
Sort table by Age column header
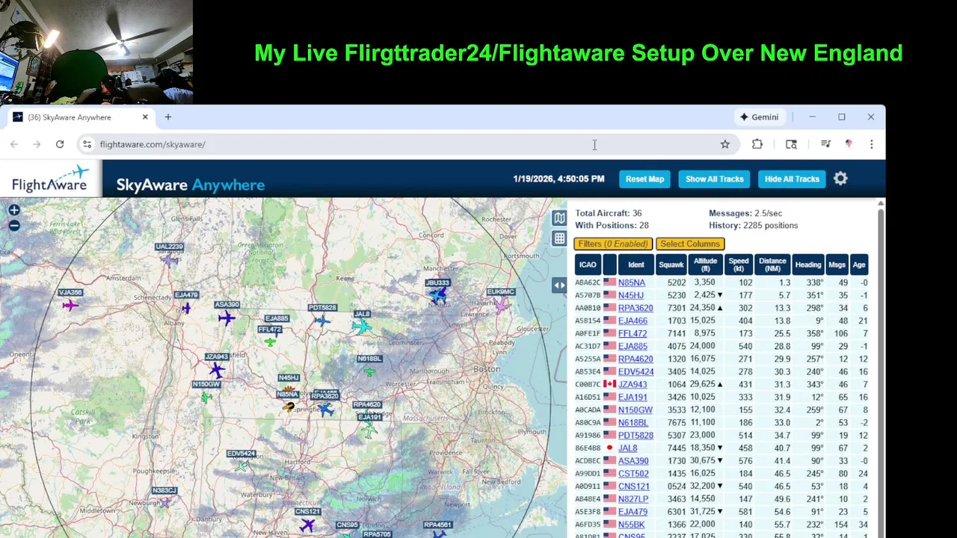tap(859, 265)
